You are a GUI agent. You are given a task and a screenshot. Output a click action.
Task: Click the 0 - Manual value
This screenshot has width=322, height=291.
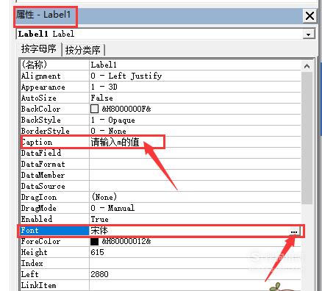tap(112, 208)
